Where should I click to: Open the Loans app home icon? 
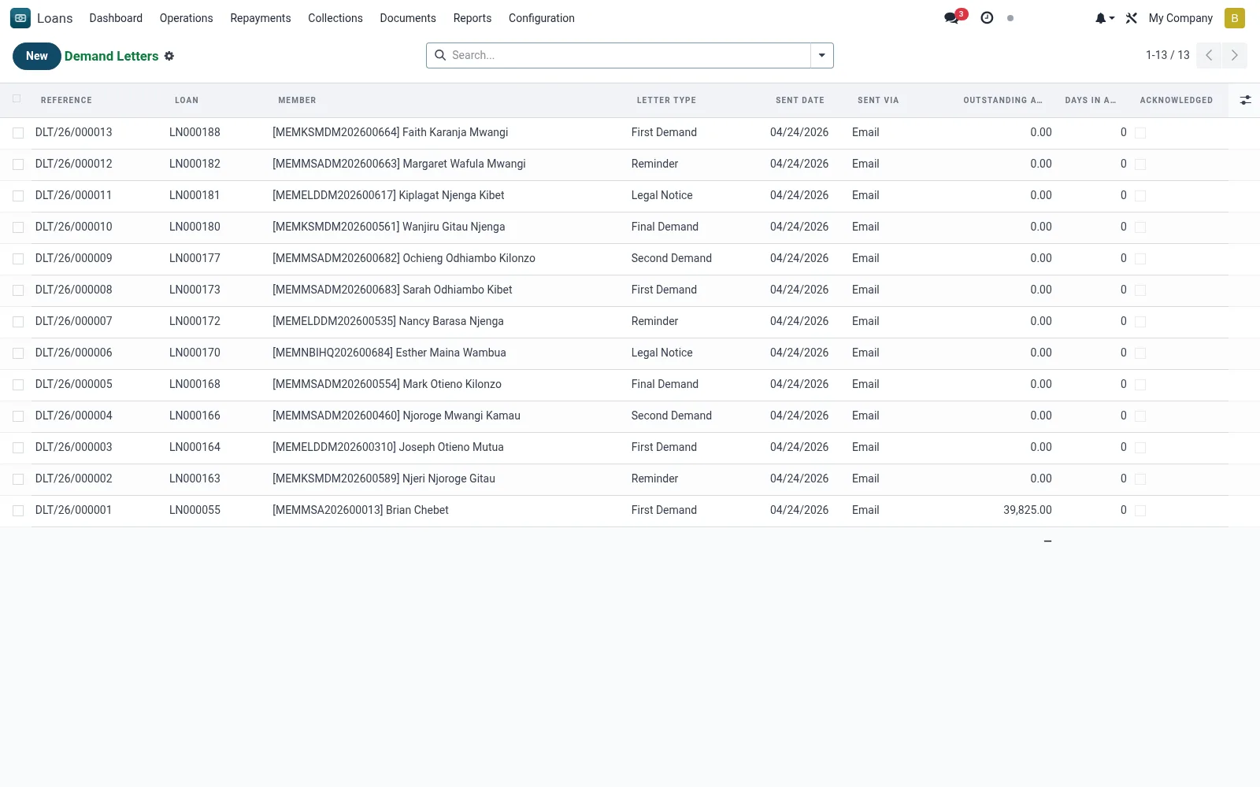click(20, 18)
